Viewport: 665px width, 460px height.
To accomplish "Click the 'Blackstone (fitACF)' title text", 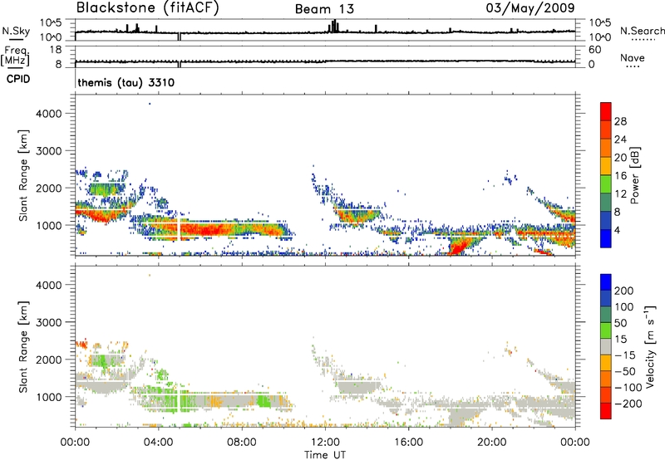I will pos(148,8).
